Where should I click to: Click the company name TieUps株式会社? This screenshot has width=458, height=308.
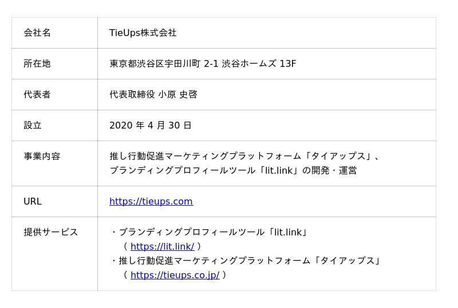[x=143, y=33]
